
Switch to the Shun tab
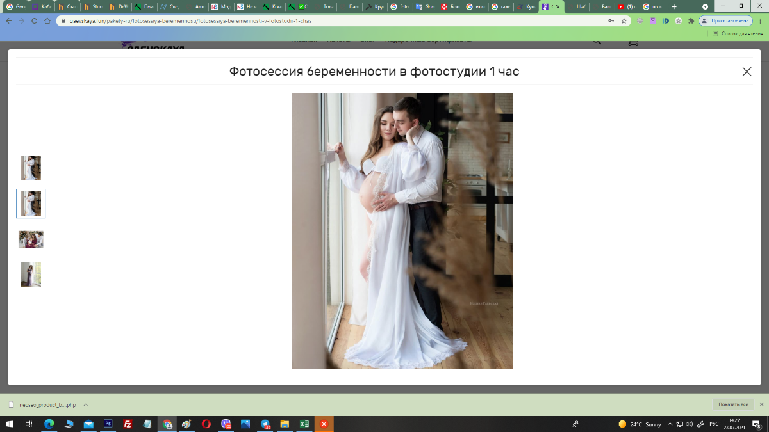point(92,6)
